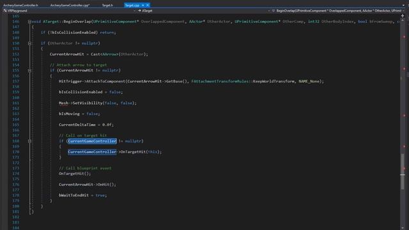409x230 pixels.
Task: Click the 'return' keyword on line 148
Action: [x=107, y=33]
